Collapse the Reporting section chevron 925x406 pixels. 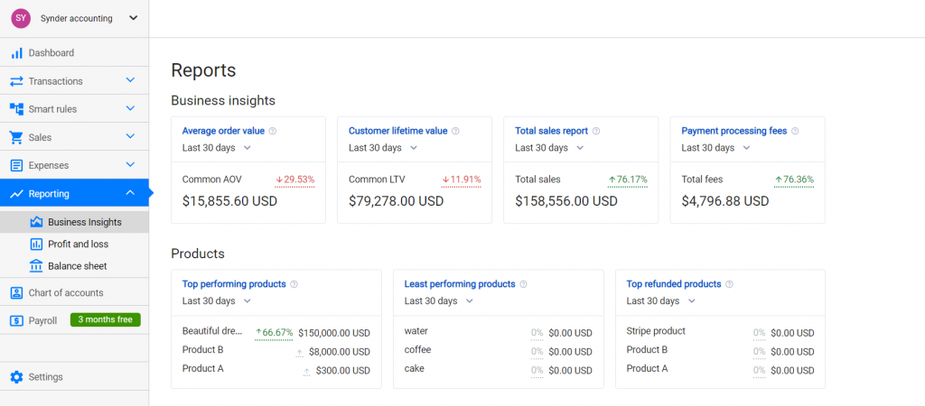130,193
